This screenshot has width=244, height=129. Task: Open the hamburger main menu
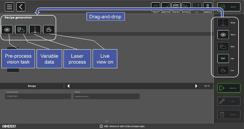click(x=9, y=7)
